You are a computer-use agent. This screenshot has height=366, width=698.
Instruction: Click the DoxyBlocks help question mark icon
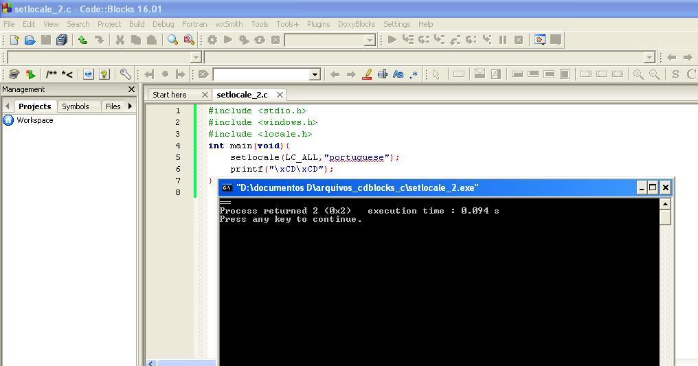pyautogui.click(x=104, y=74)
